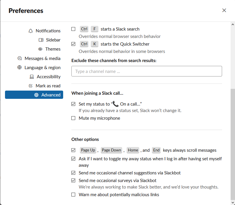Click the 'Other options' heading
The image size is (235, 205).
point(85,139)
